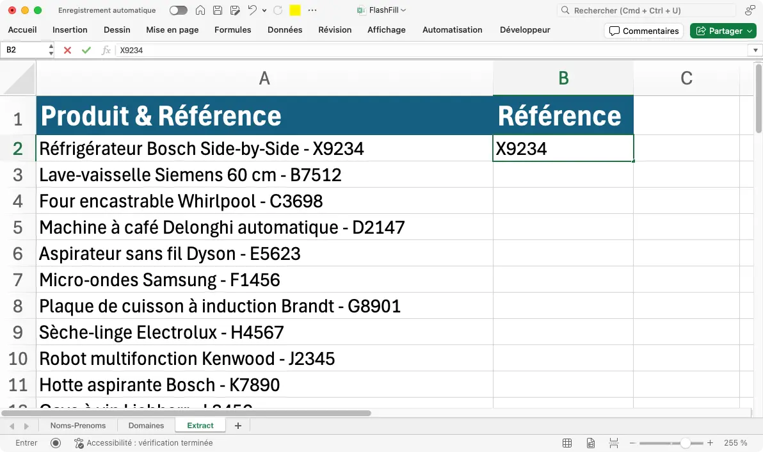Confirm the entry with the green checkmark
Viewport: 763px width, 452px height.
pyautogui.click(x=86, y=50)
